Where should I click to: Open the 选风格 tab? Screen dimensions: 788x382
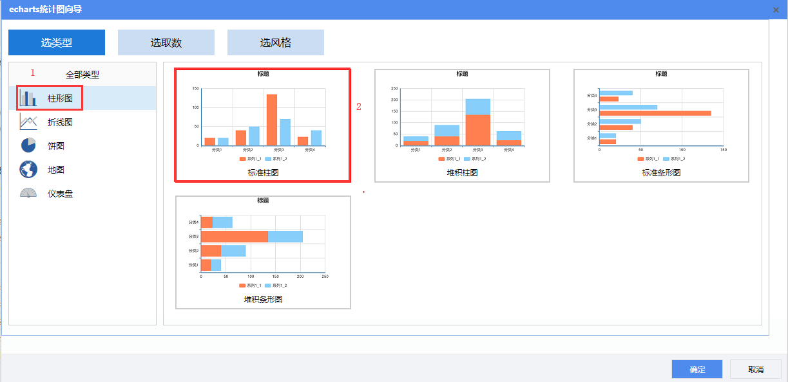pyautogui.click(x=276, y=42)
